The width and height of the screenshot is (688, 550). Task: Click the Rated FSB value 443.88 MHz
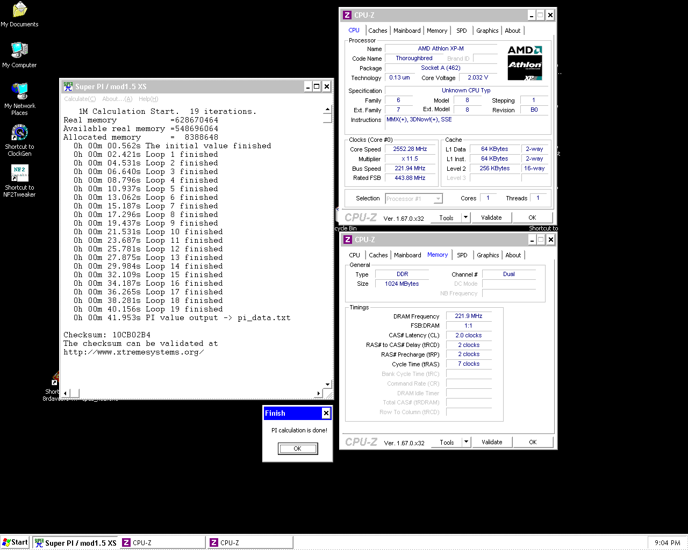tap(410, 178)
